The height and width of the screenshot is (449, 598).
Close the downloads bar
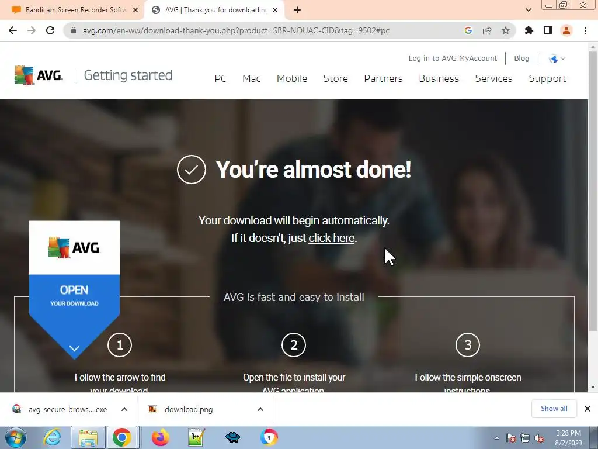[x=587, y=409]
